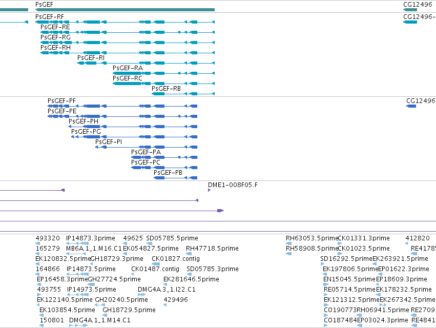Click the long teal PsGEF gene bar
The width and height of the screenshot is (436, 328).
(125, 10)
